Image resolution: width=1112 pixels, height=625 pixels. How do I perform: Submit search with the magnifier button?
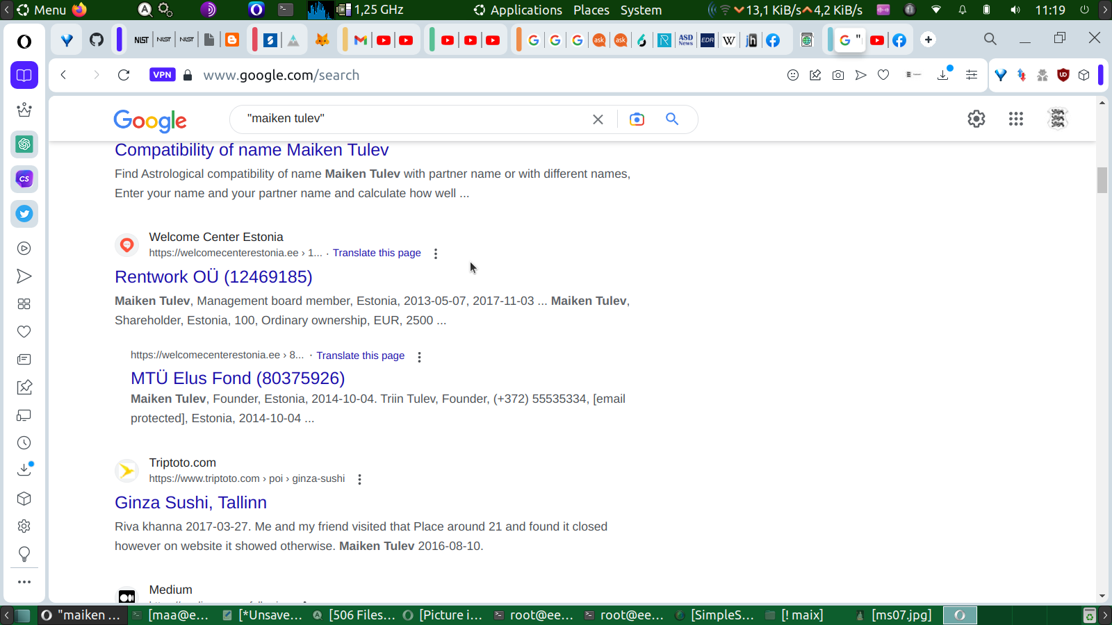(x=672, y=119)
